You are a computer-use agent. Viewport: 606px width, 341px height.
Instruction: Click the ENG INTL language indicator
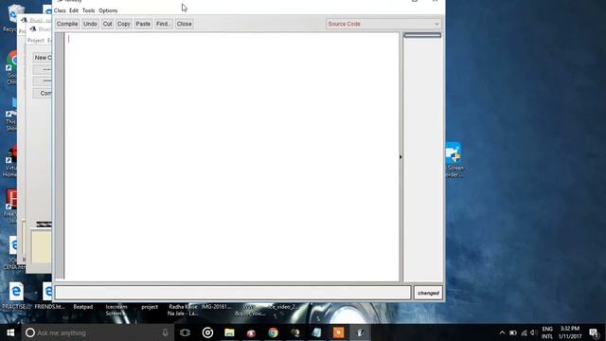coord(547,332)
